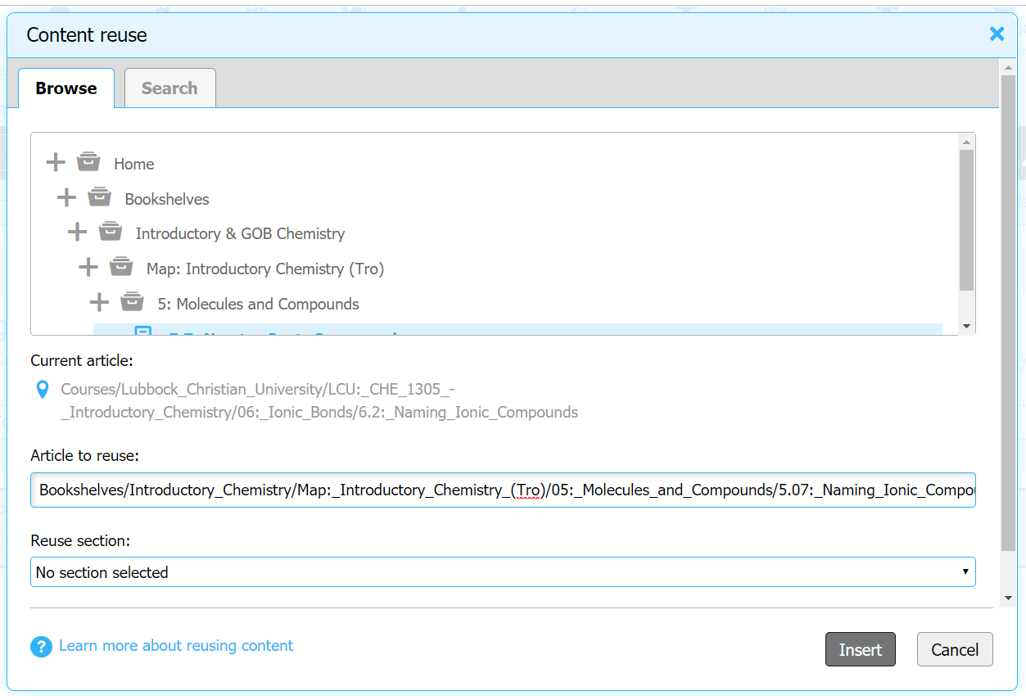The height and width of the screenshot is (700, 1026).
Task: Close the Content reuse dialog
Action: click(997, 34)
